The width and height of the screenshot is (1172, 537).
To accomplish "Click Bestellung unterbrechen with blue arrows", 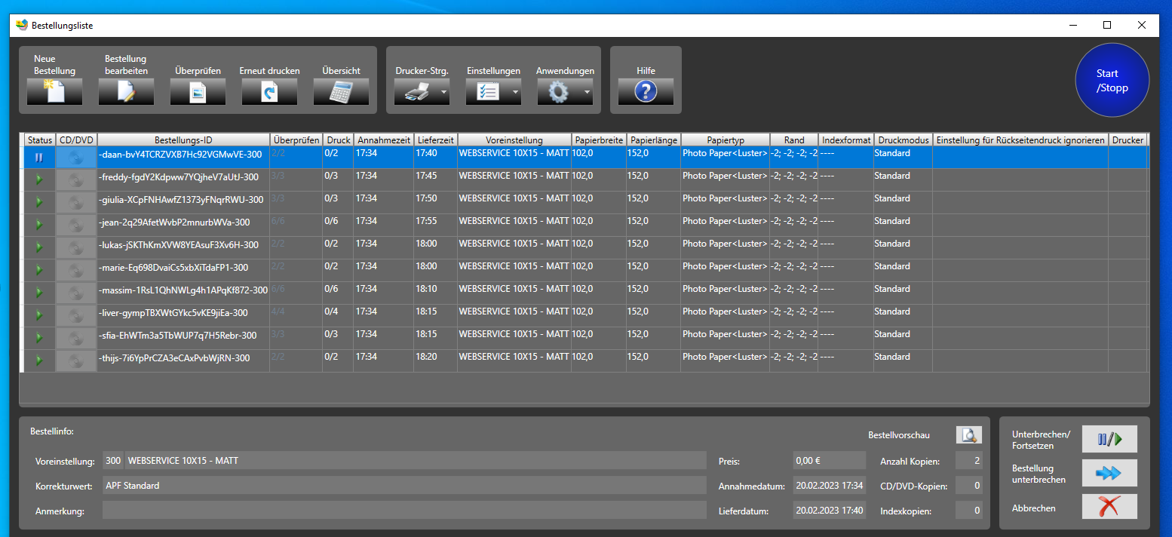I will tap(1109, 473).
